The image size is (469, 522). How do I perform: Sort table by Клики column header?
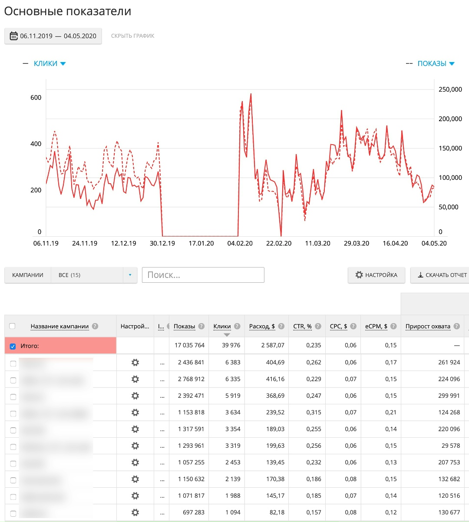pos(222,326)
